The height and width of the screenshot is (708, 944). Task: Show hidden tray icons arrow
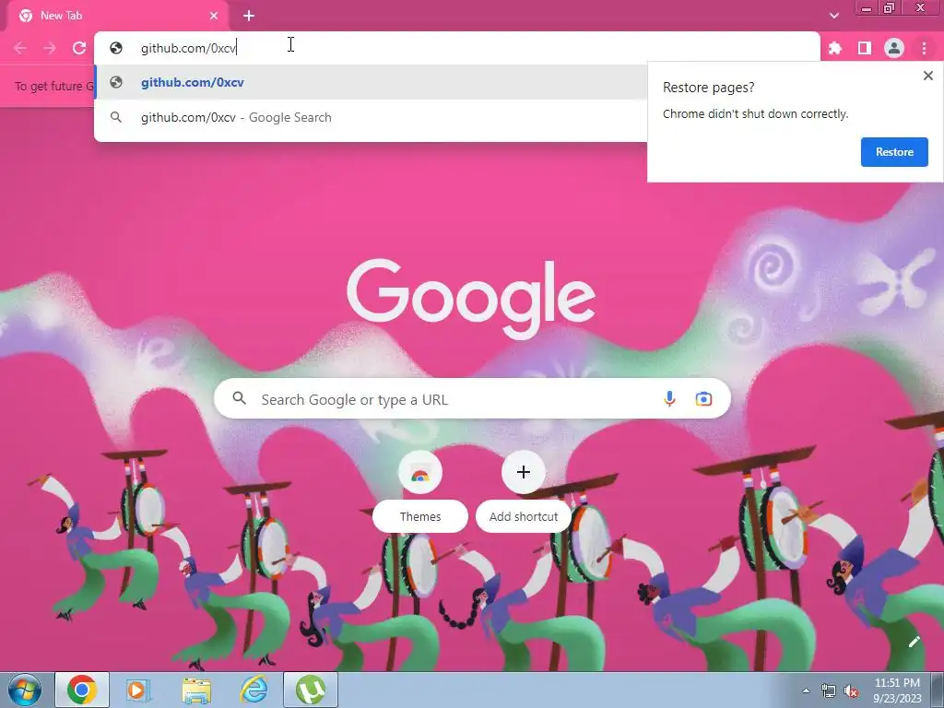(x=806, y=690)
